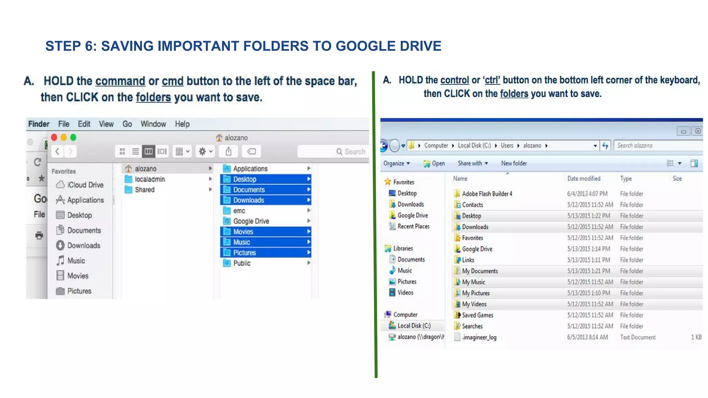
Task: Select Downloads in Finder Favorites sidebar
Action: pos(78,246)
